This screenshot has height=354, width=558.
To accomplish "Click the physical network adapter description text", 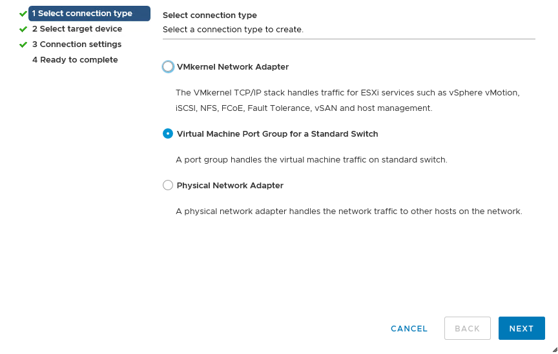I will [x=349, y=211].
